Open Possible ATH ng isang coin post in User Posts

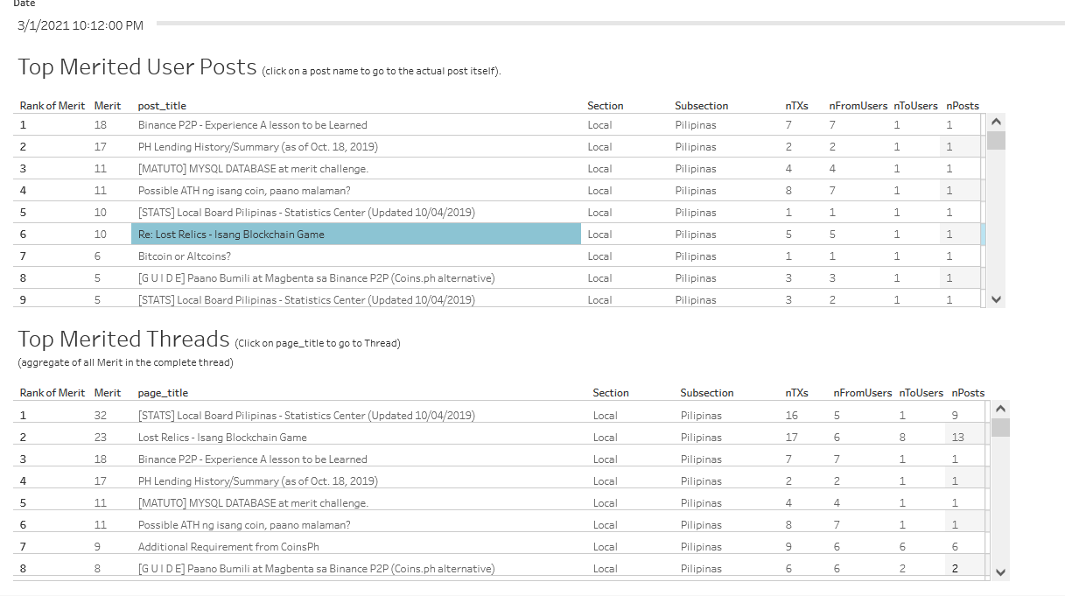tap(244, 191)
